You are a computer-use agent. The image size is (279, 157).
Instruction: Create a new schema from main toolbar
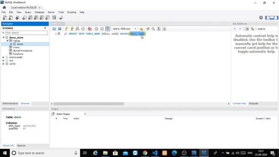(x=24, y=17)
